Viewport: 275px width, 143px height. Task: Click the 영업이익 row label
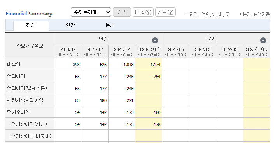pyautogui.click(x=16, y=76)
